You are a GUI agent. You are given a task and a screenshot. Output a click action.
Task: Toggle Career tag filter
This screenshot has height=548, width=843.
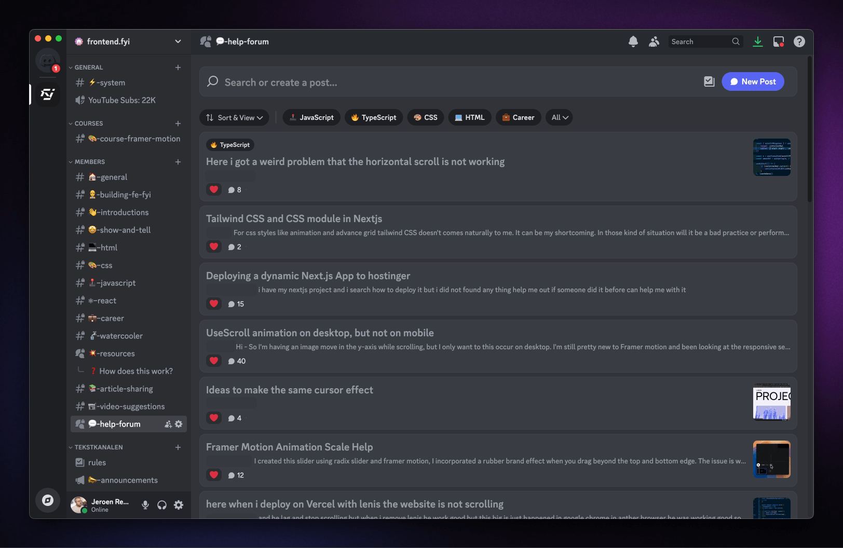[x=519, y=117]
